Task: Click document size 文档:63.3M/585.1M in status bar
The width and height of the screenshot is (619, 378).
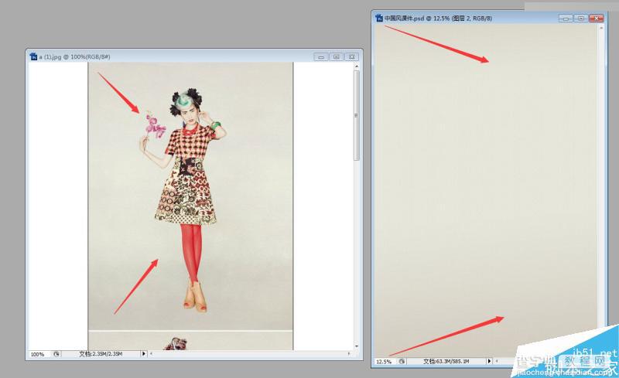Action: click(x=446, y=361)
